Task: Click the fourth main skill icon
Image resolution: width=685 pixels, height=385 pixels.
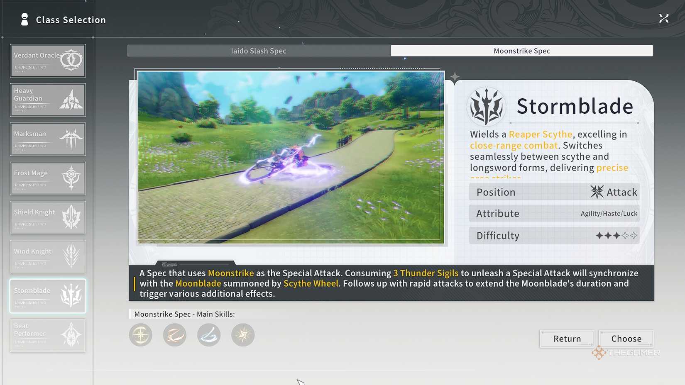Action: click(x=243, y=335)
